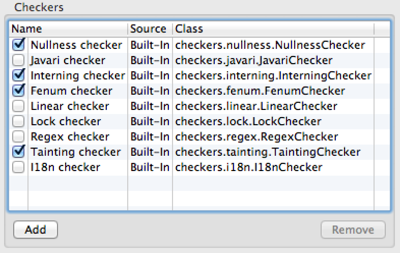The height and width of the screenshot is (253, 400).
Task: Tick the Lock checker checkbox
Action: pos(19,122)
